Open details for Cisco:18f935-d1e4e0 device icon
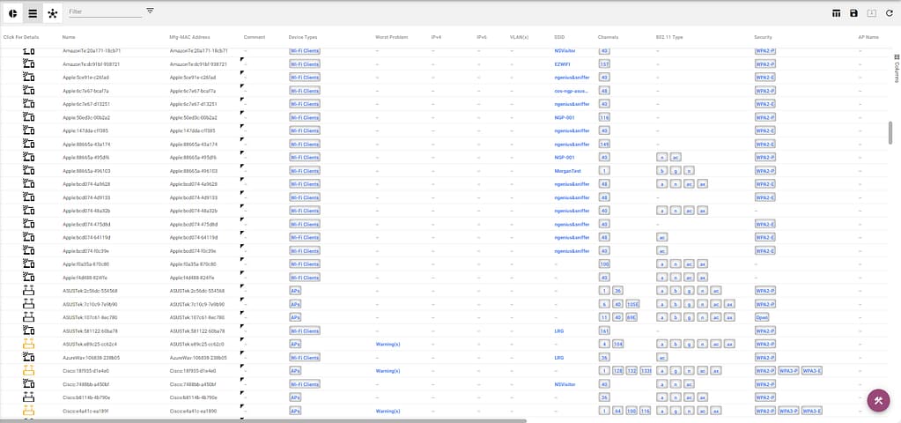Screen dimensions: 901x423 click(29, 371)
